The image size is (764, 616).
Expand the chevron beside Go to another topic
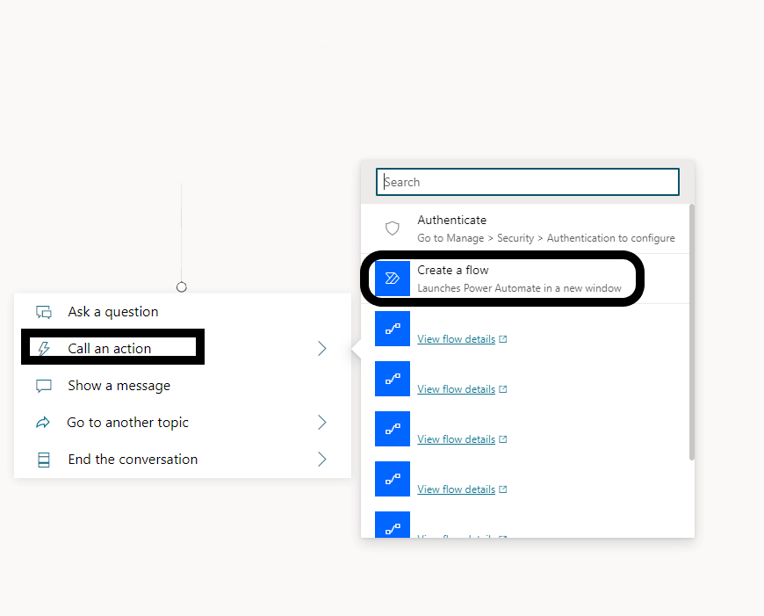[322, 423]
